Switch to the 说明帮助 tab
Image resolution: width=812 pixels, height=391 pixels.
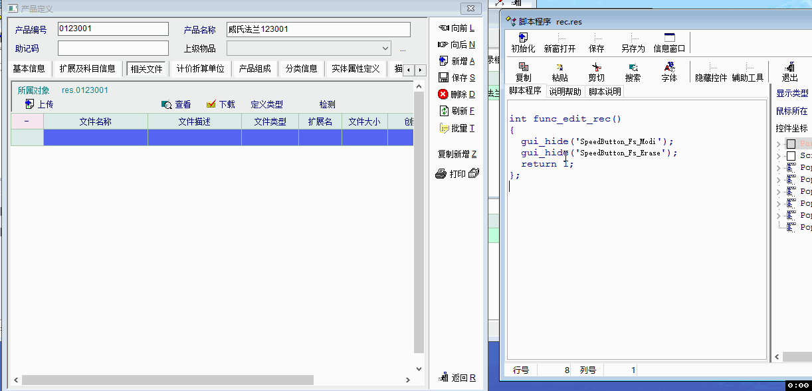(x=565, y=92)
